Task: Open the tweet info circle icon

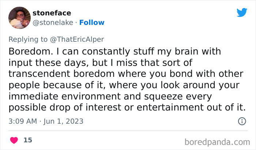Action: click(242, 121)
